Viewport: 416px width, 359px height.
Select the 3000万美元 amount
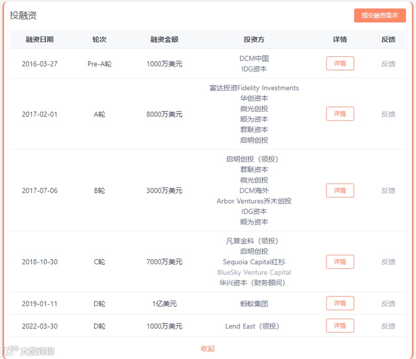coord(164,191)
